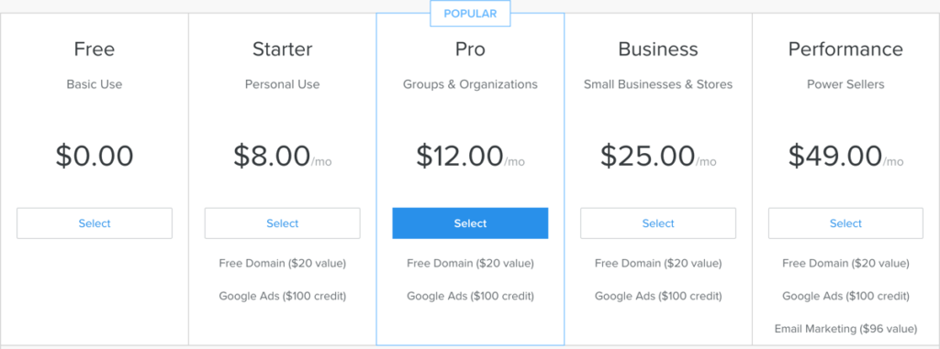The height and width of the screenshot is (349, 940).
Task: Click Performance plan Free Domain feature
Action: tap(845, 264)
